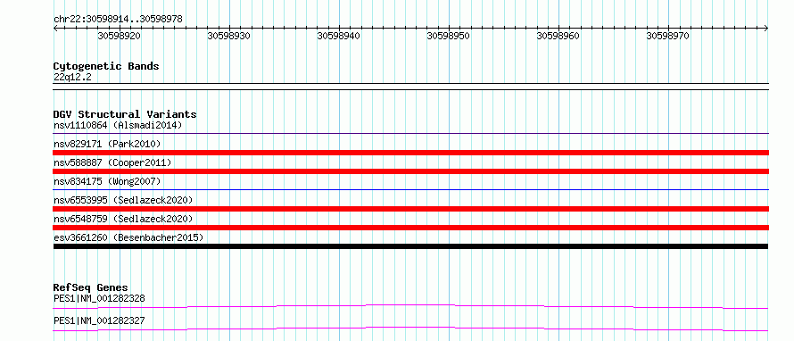The width and height of the screenshot is (794, 341).
Task: Click the black bar for esv3661260
Action: [x=410, y=246]
